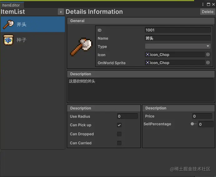
Task: Click the ID label
Action: pyautogui.click(x=100, y=30)
